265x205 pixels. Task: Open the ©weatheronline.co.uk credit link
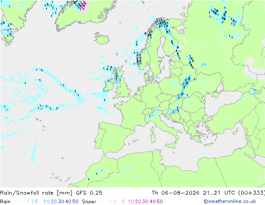pyautogui.click(x=230, y=201)
